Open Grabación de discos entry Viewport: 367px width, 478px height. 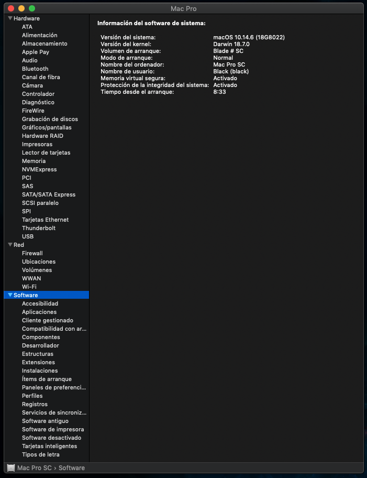[x=50, y=119]
